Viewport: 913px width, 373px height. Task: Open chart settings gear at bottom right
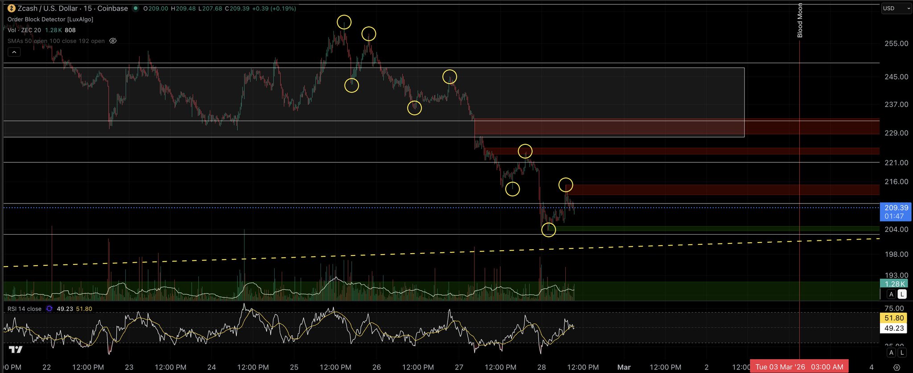click(897, 368)
